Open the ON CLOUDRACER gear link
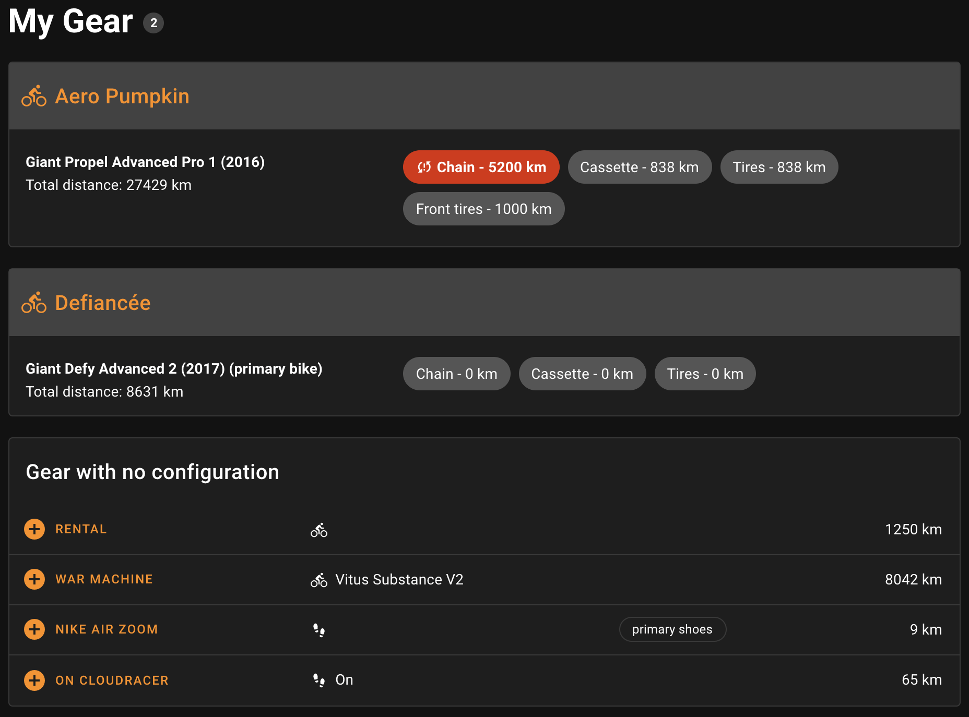 [x=112, y=680]
